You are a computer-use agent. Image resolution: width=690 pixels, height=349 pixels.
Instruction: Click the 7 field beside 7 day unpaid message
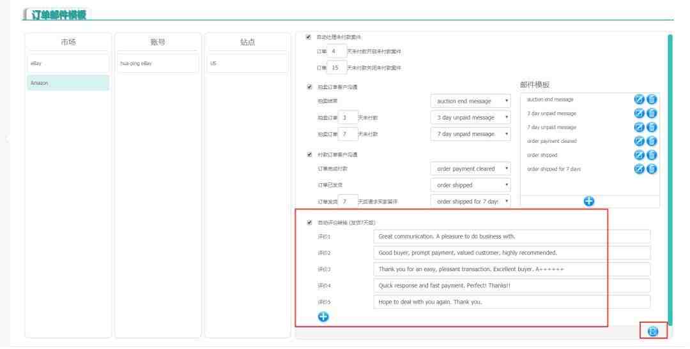click(348, 134)
